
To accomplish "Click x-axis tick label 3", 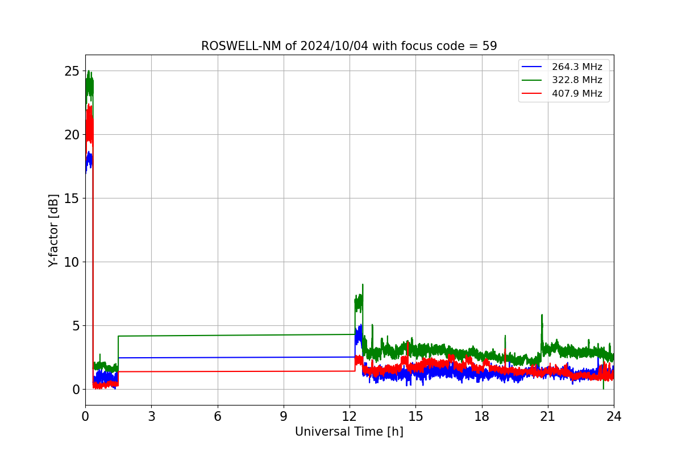I will (x=151, y=416).
